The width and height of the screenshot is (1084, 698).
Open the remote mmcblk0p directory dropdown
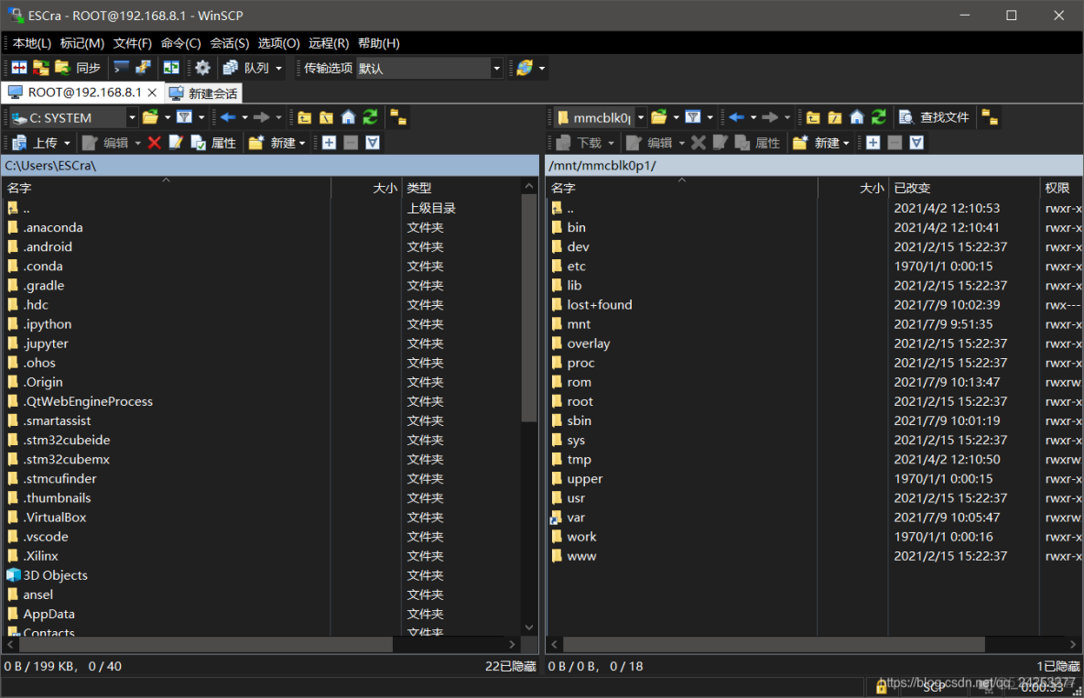coord(641,117)
